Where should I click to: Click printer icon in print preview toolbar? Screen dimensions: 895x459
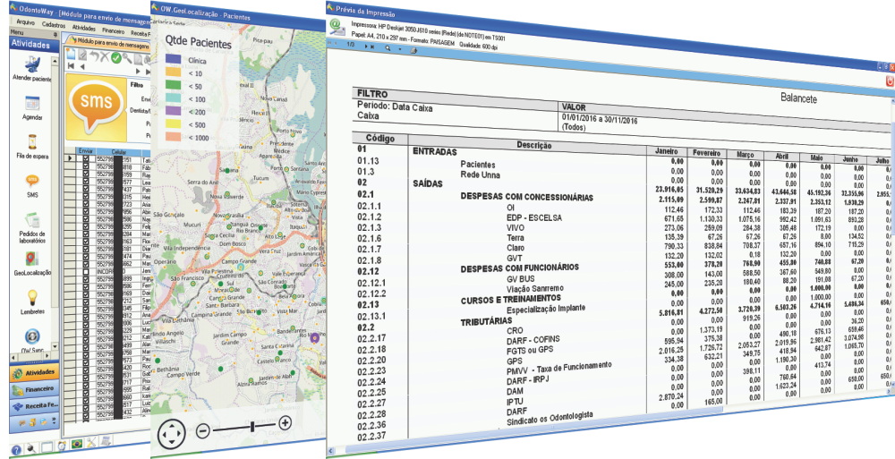click(x=413, y=50)
